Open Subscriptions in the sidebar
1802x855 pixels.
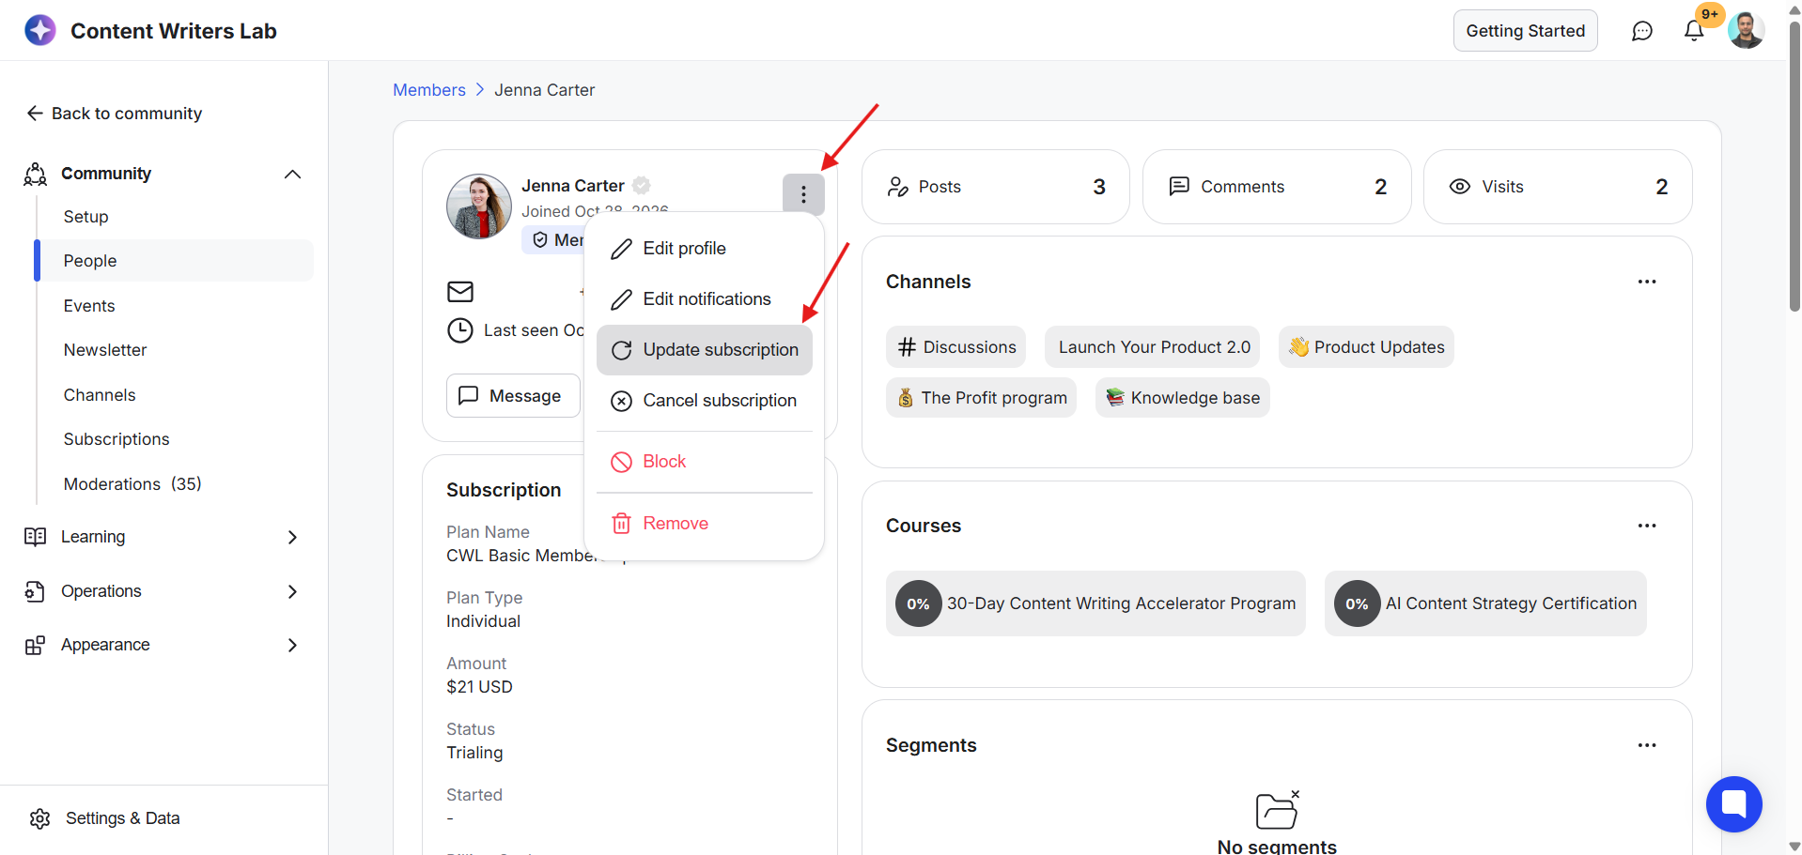tap(117, 439)
